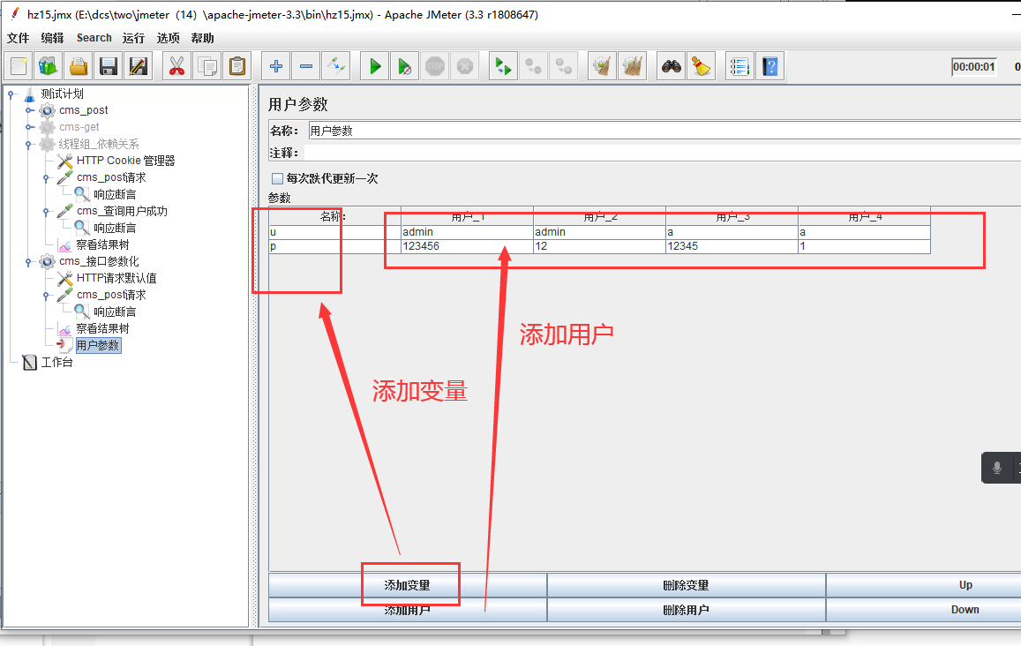Save the test plan with floppy icon
This screenshot has height=646, width=1021.
[109, 66]
